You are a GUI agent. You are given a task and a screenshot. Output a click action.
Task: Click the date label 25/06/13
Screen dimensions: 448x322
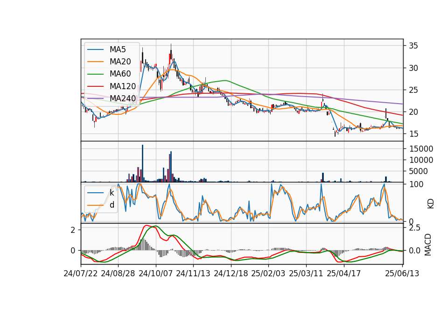click(x=402, y=273)
